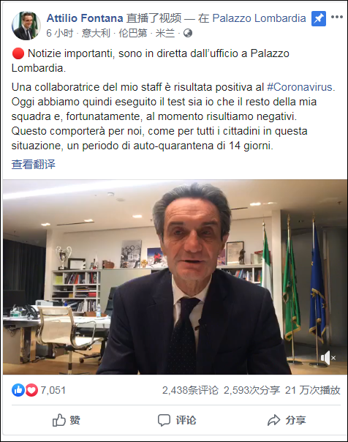
Task: Play the live video of Fontana
Action: (175, 277)
